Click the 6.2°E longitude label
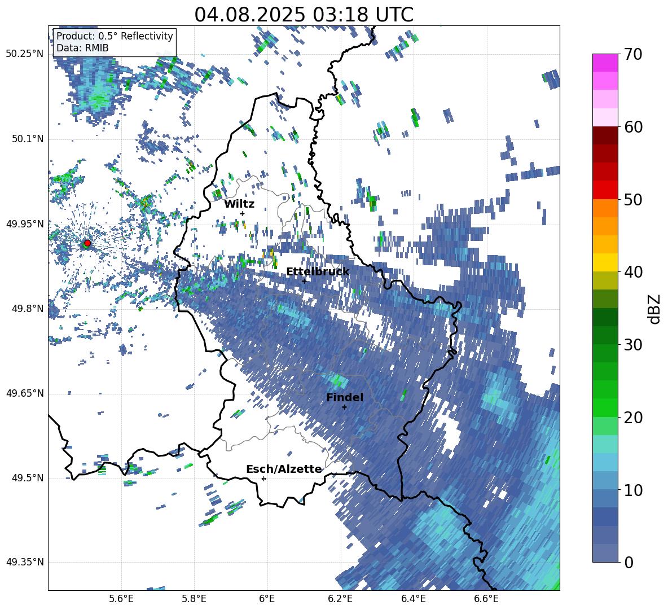Viewport: 668px width, 610px height. [340, 599]
